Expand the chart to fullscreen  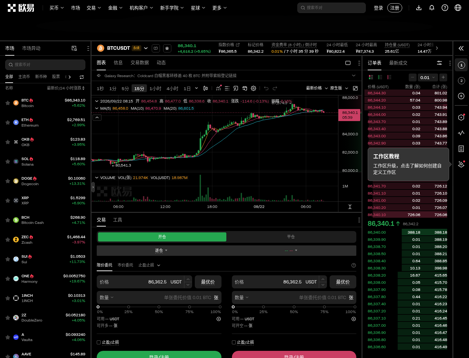(x=355, y=88)
